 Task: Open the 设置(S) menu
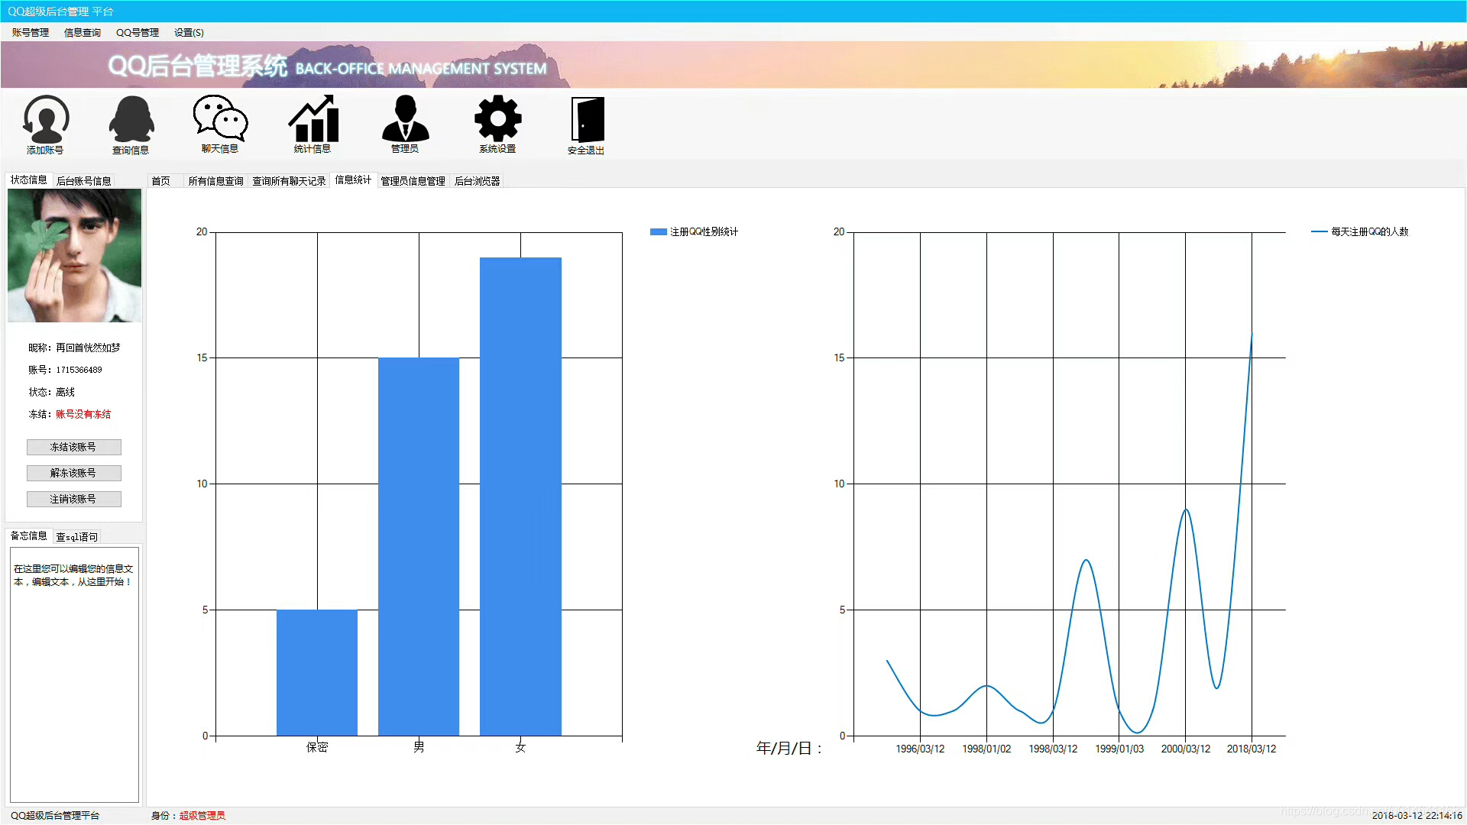coord(189,32)
